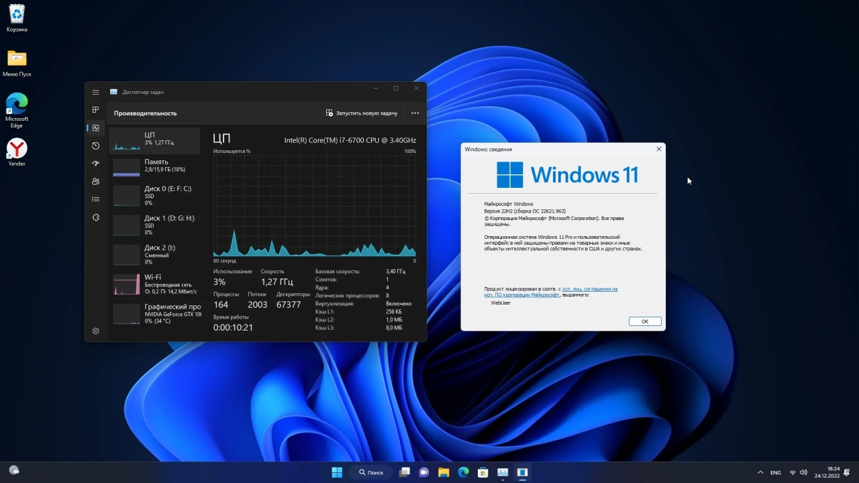Open the Details page icon in sidebar
Image resolution: width=859 pixels, height=483 pixels.
click(96, 199)
